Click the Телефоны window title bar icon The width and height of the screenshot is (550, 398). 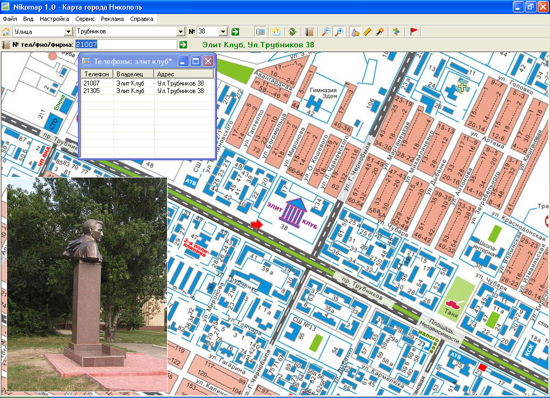click(85, 61)
